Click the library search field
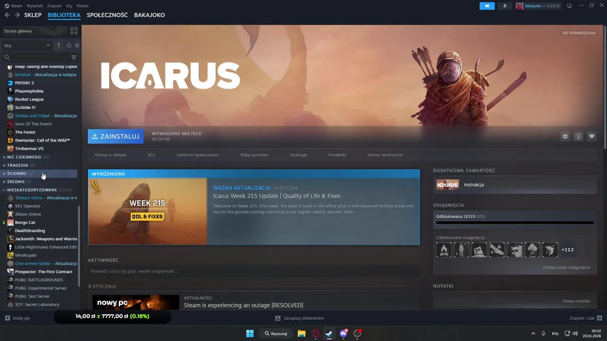This screenshot has height=341, width=607. (x=36, y=57)
